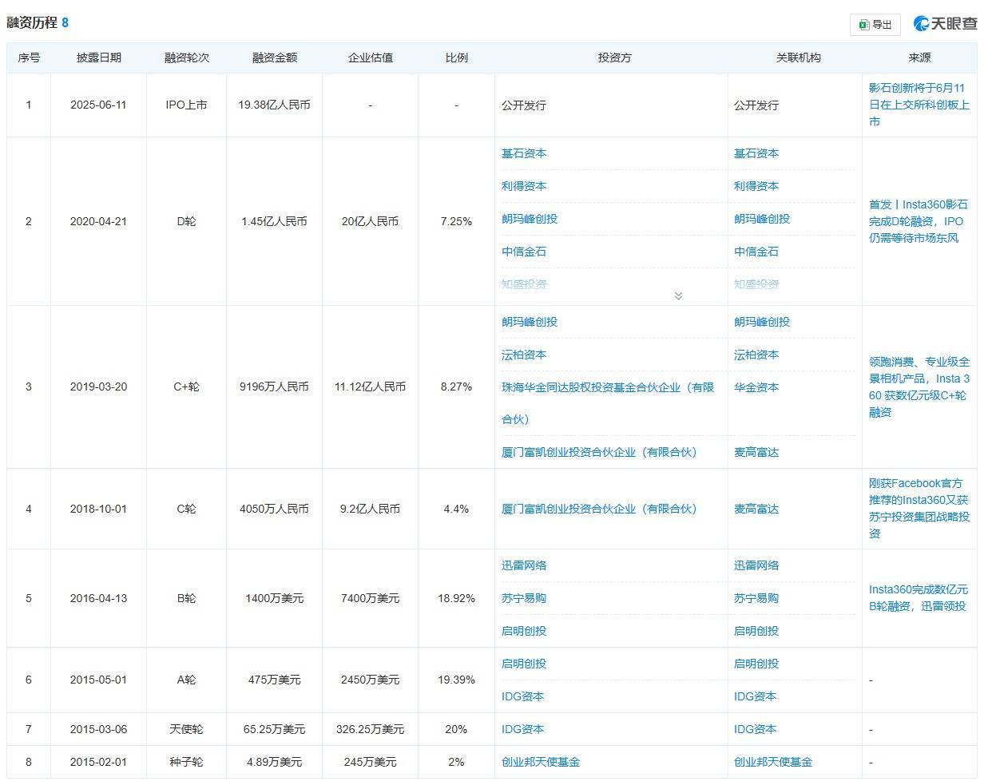The width and height of the screenshot is (984, 781).
Task: Open the 影石创新 IPO news source link
Action: 918,105
